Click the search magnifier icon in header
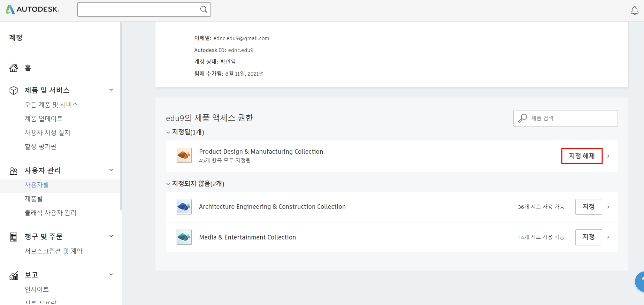Viewport: 644px width, 305px height. (204, 9)
